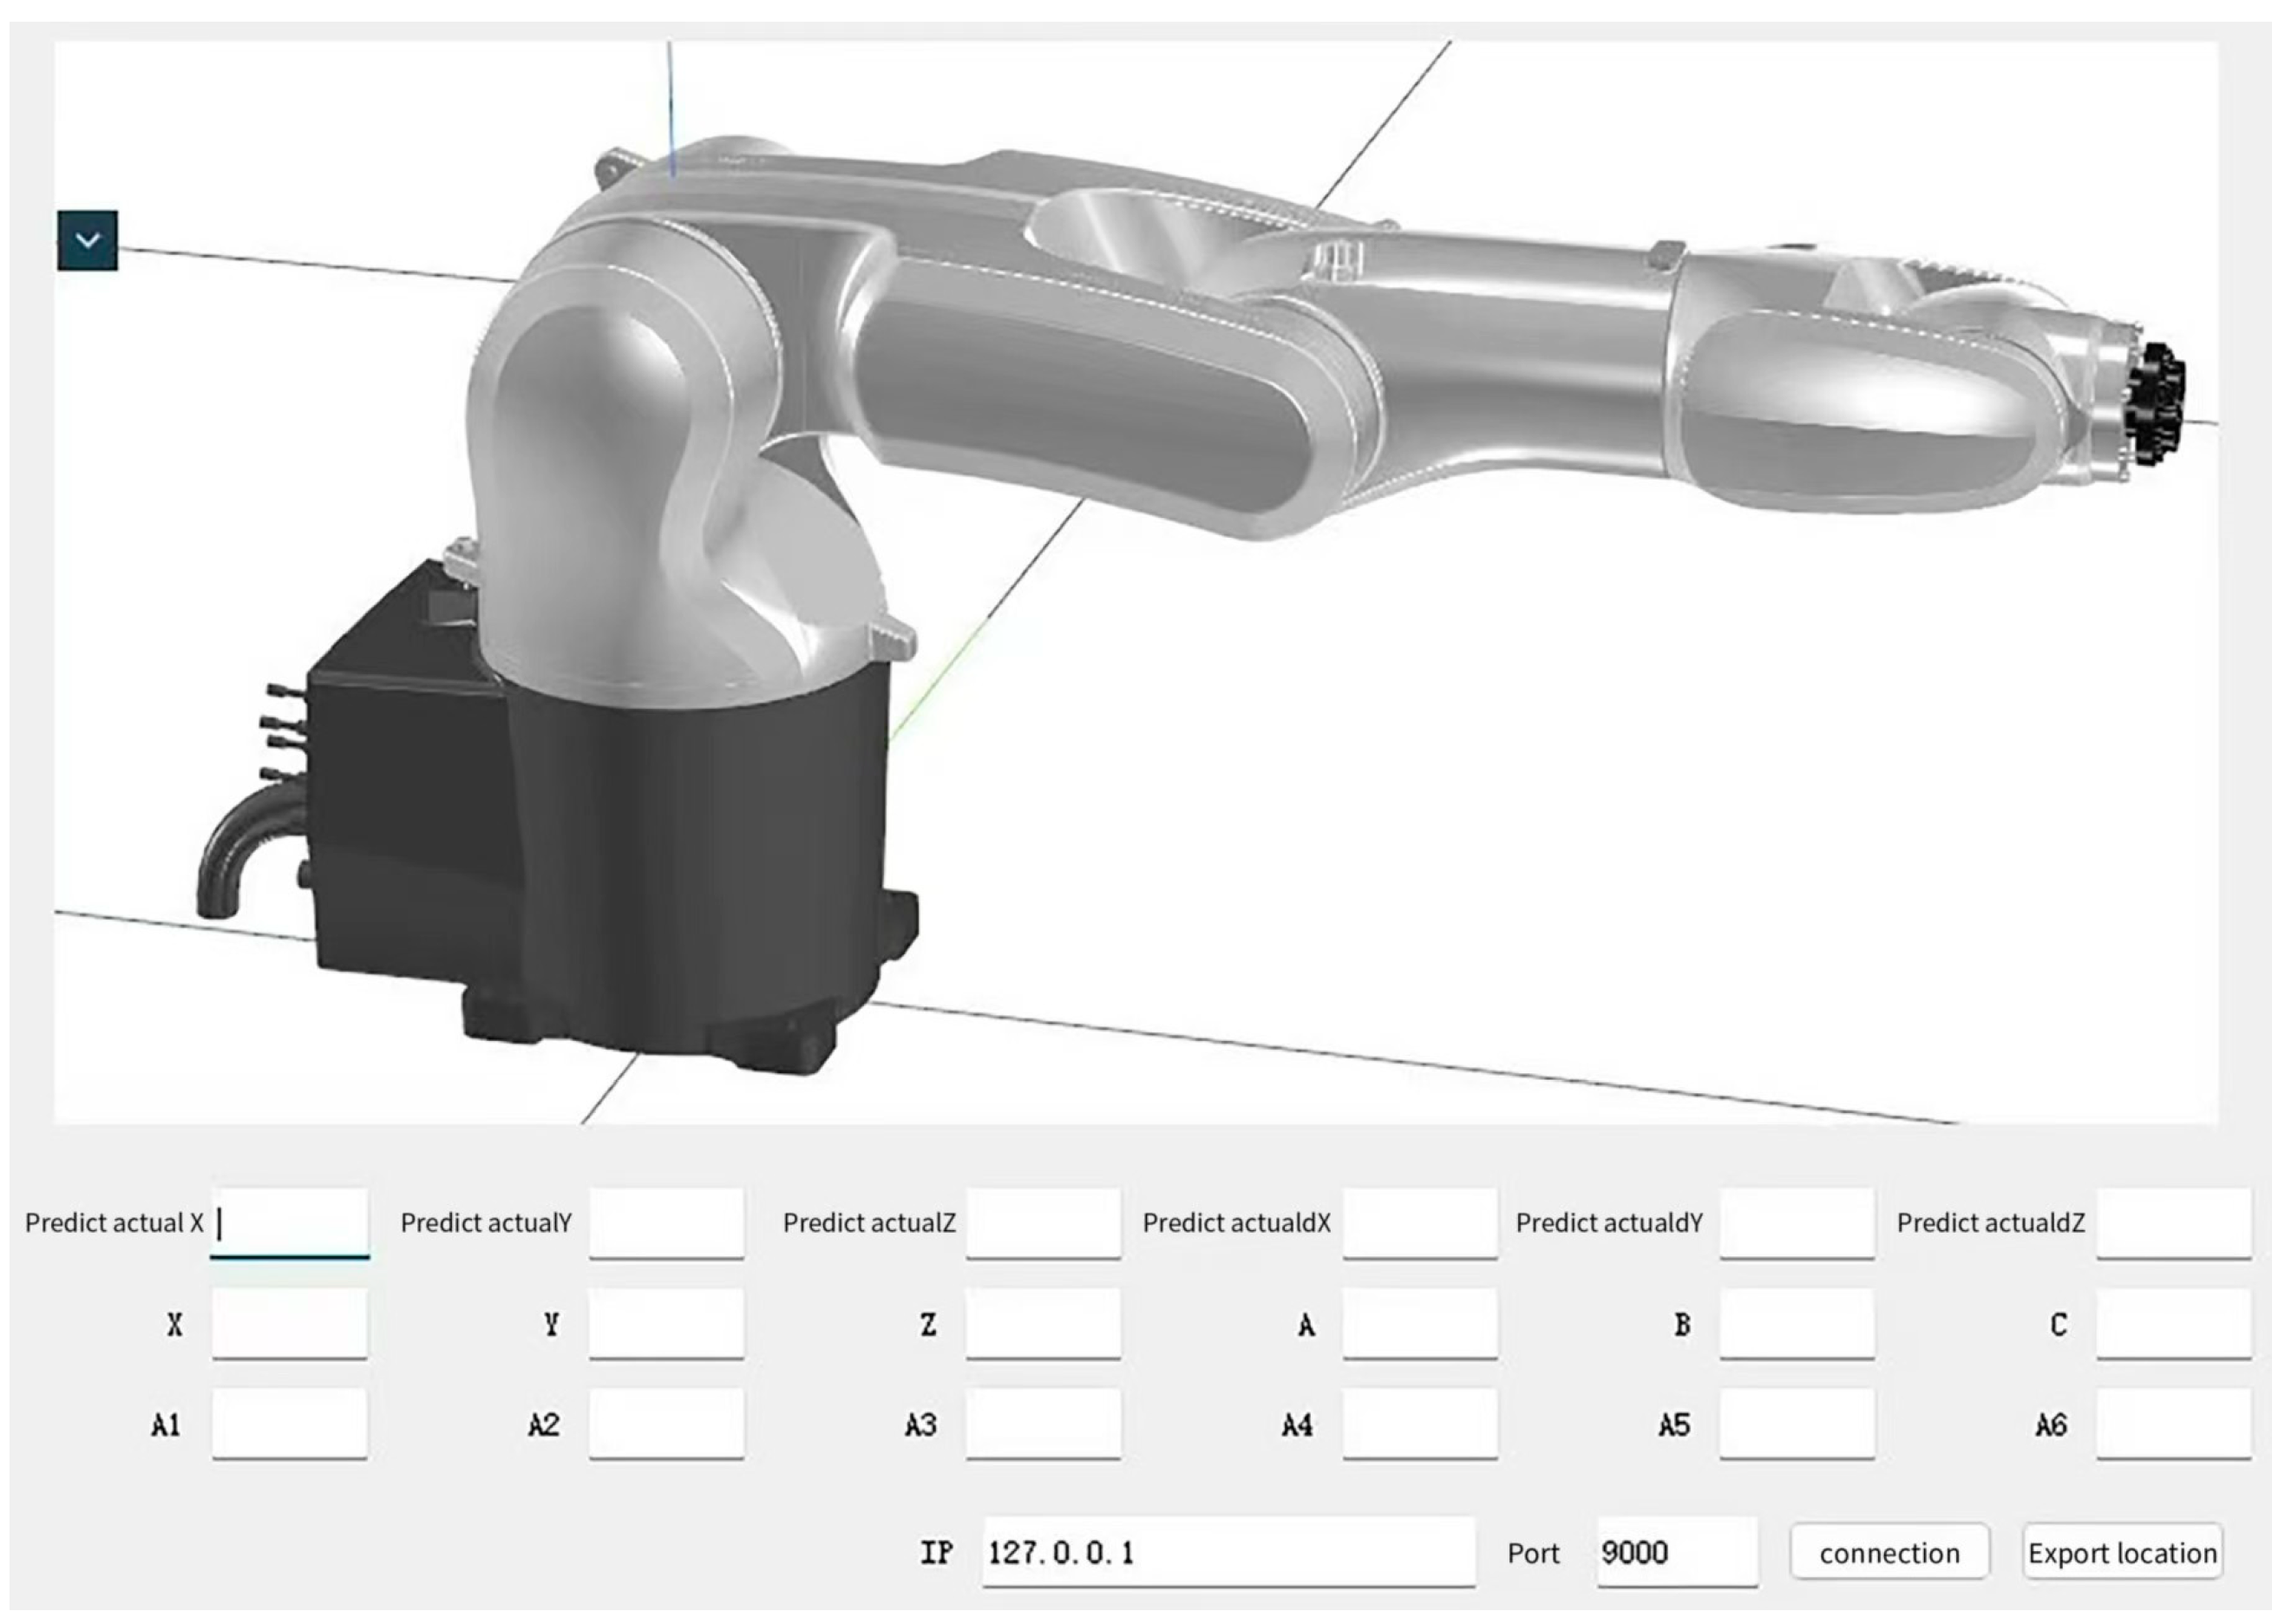The width and height of the screenshot is (2285, 1624).
Task: Select the Z coordinate input
Action: coord(1043,1323)
